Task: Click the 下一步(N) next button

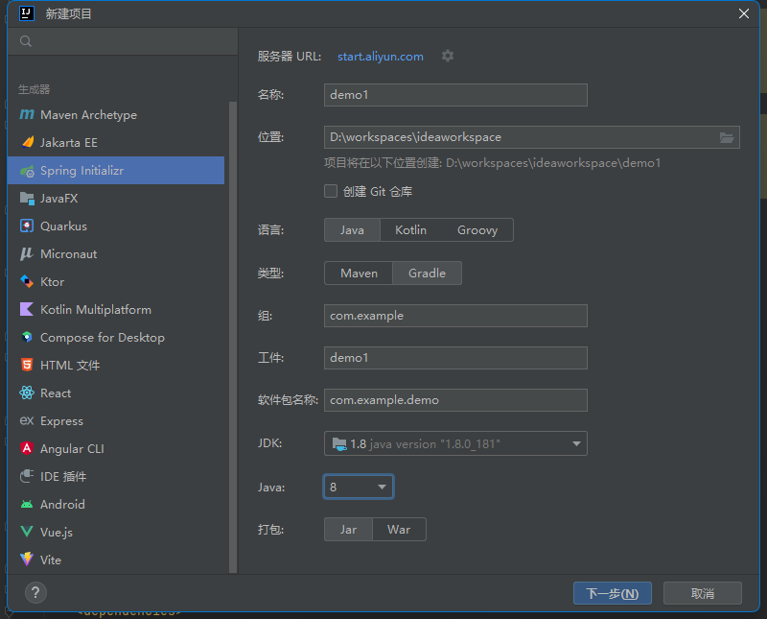Action: [613, 593]
